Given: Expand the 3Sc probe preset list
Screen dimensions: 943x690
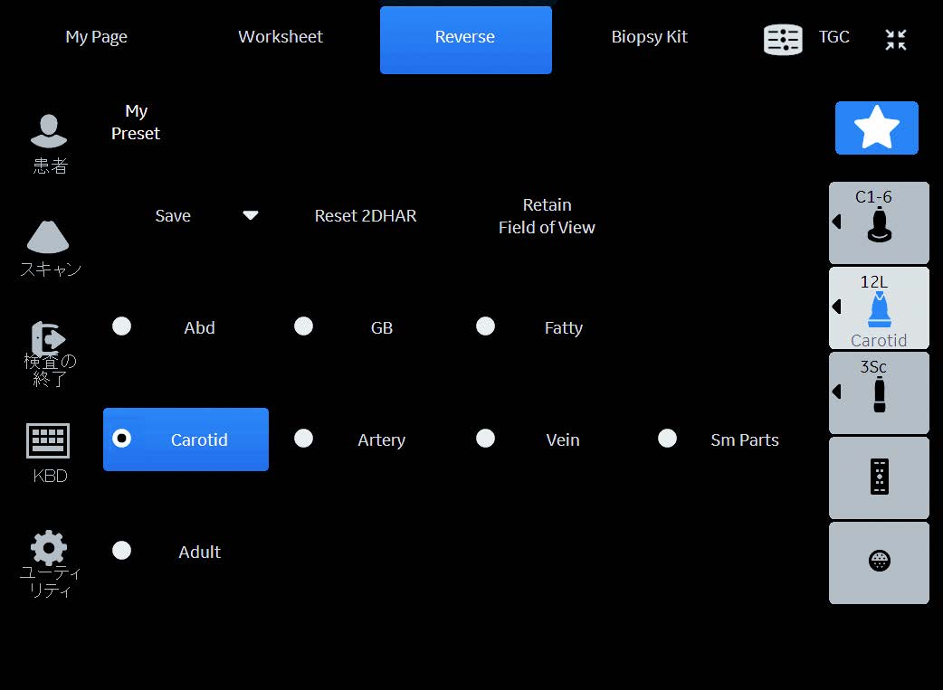Looking at the screenshot, I should pyautogui.click(x=836, y=392).
